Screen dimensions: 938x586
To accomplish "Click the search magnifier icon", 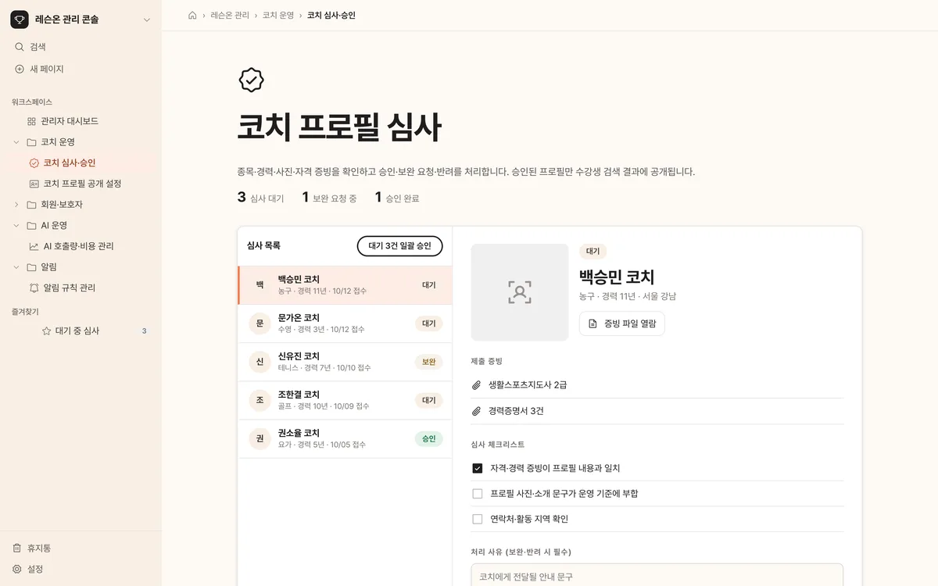I will pos(20,47).
